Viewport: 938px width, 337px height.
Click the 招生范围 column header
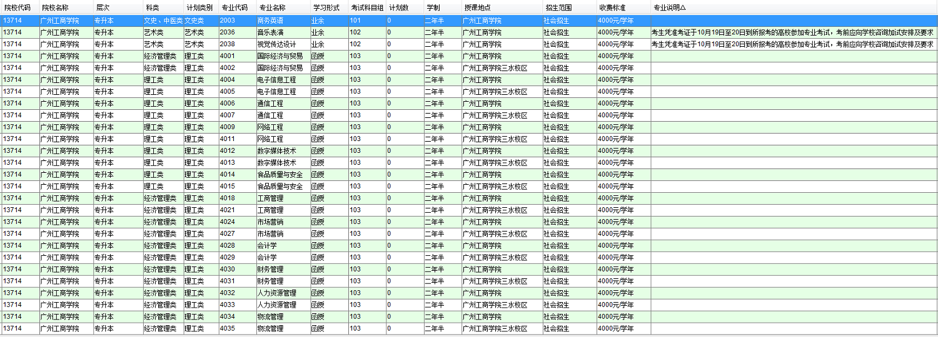click(558, 8)
